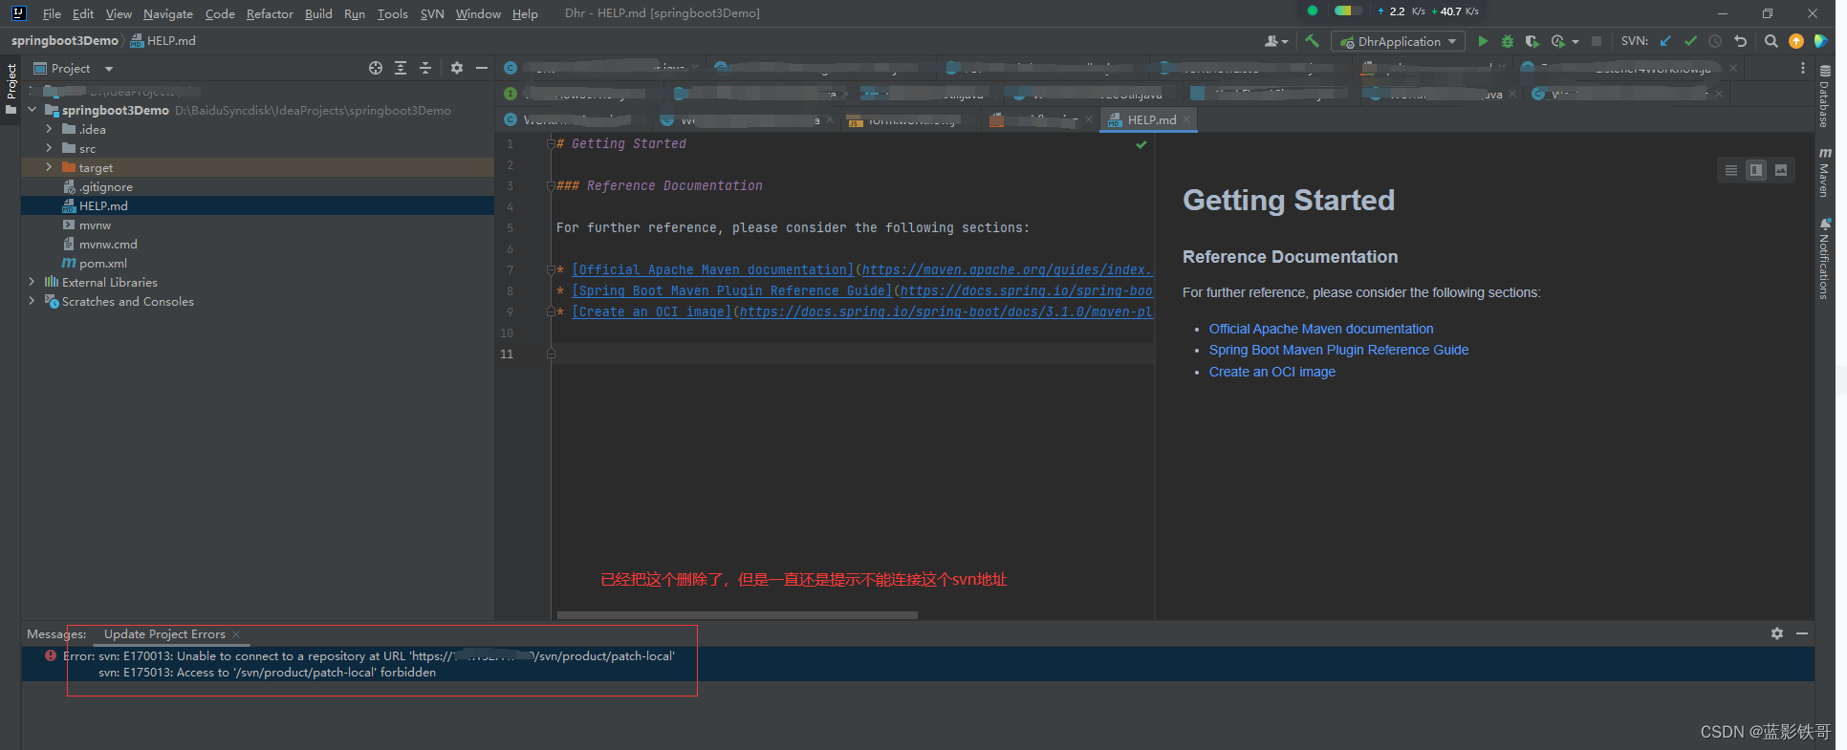Click Select Opened File target icon

pyautogui.click(x=376, y=68)
